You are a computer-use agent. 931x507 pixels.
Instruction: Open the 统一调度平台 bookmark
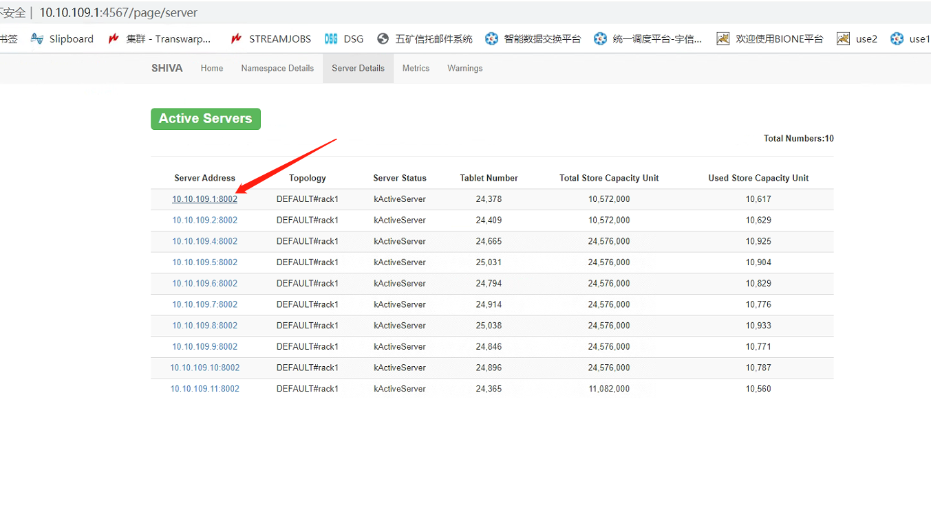648,39
